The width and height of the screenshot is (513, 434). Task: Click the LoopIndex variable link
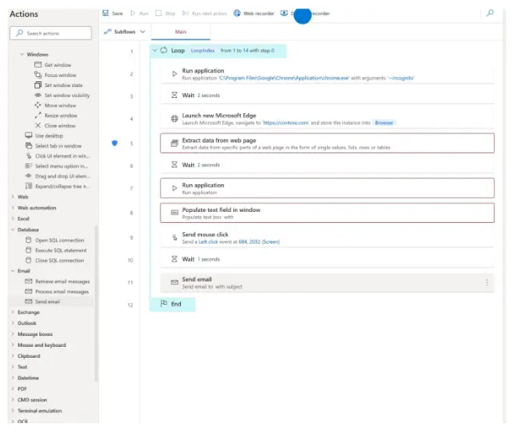pyautogui.click(x=203, y=51)
